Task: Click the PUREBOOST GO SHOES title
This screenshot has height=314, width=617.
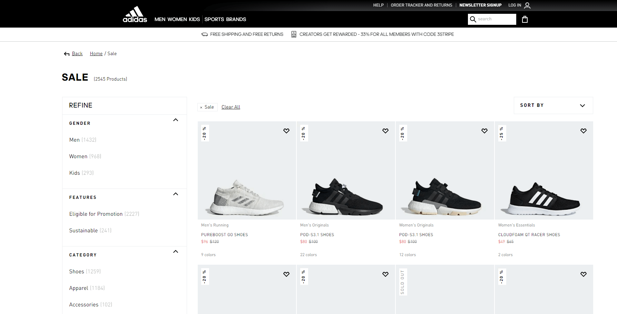Action: [225, 235]
